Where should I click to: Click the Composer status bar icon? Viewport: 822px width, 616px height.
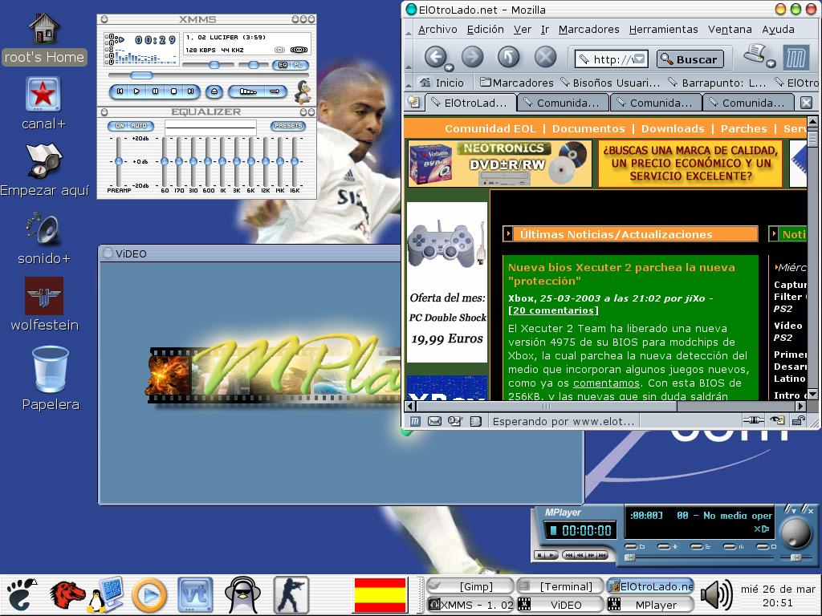tap(454, 421)
